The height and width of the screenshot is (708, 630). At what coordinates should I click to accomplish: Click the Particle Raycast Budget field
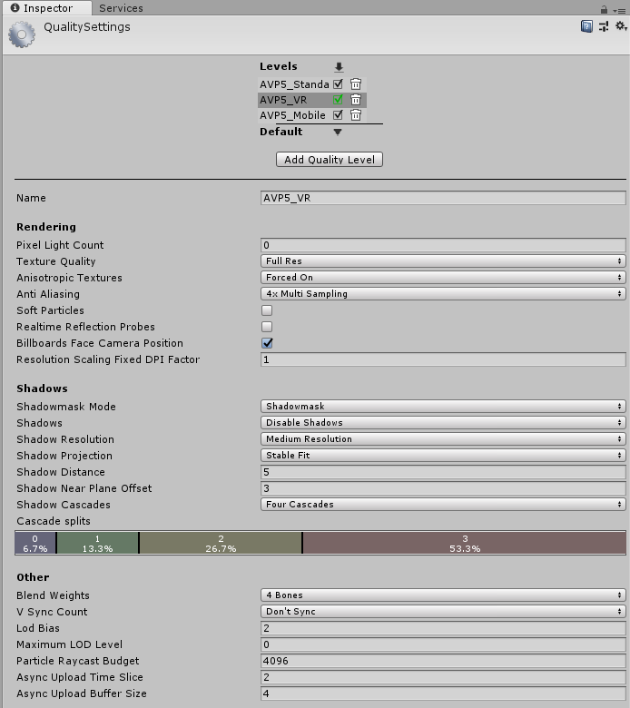[x=443, y=661]
